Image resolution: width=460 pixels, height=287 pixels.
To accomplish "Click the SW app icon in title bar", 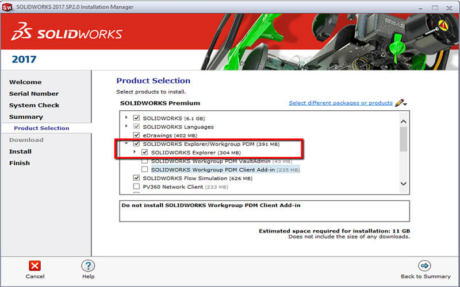I will tap(7, 7).
